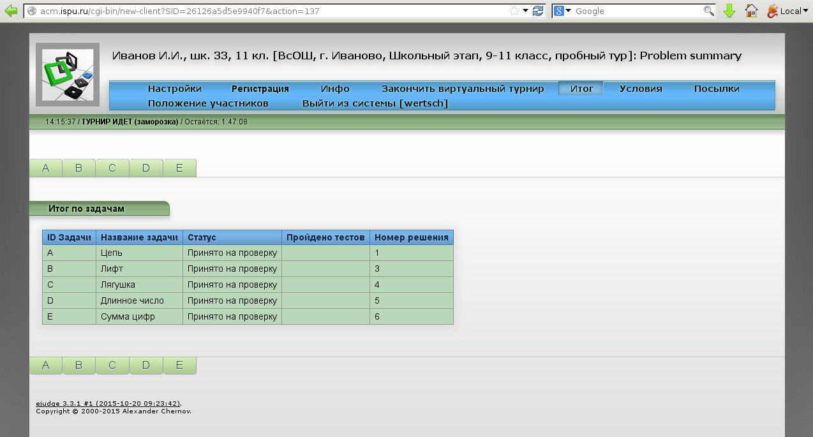Bookmark page with the star icon
The height and width of the screenshot is (437, 813).
pos(514,11)
